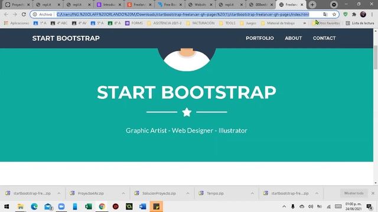Go back to previous page
Image resolution: width=378 pixels, height=212 pixels.
pos(6,14)
